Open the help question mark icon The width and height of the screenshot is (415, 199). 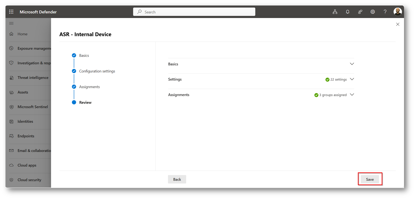[385, 12]
